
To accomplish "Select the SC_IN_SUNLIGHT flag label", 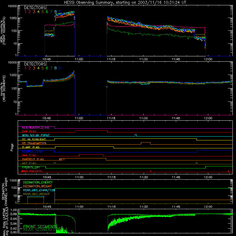I will (34, 139).
